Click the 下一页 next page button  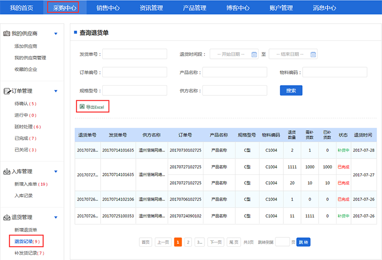coord(216,242)
